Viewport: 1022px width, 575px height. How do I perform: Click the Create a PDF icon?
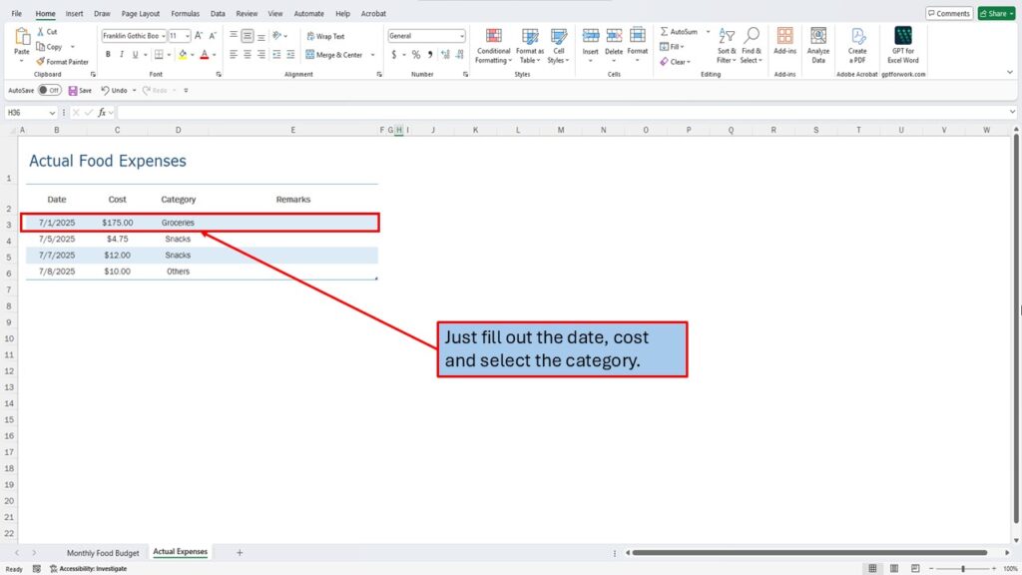[x=857, y=45]
